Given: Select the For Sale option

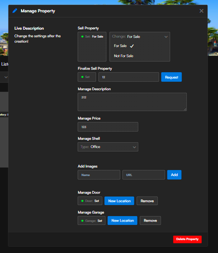Looking at the screenshot, I should 120,46.
